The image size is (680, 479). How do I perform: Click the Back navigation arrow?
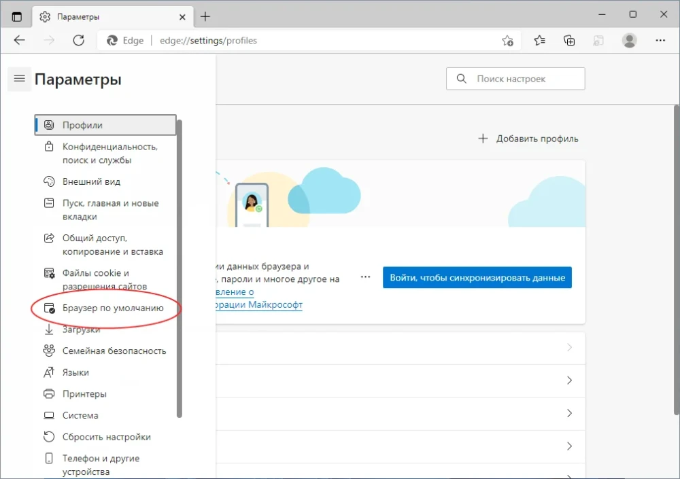pos(20,40)
